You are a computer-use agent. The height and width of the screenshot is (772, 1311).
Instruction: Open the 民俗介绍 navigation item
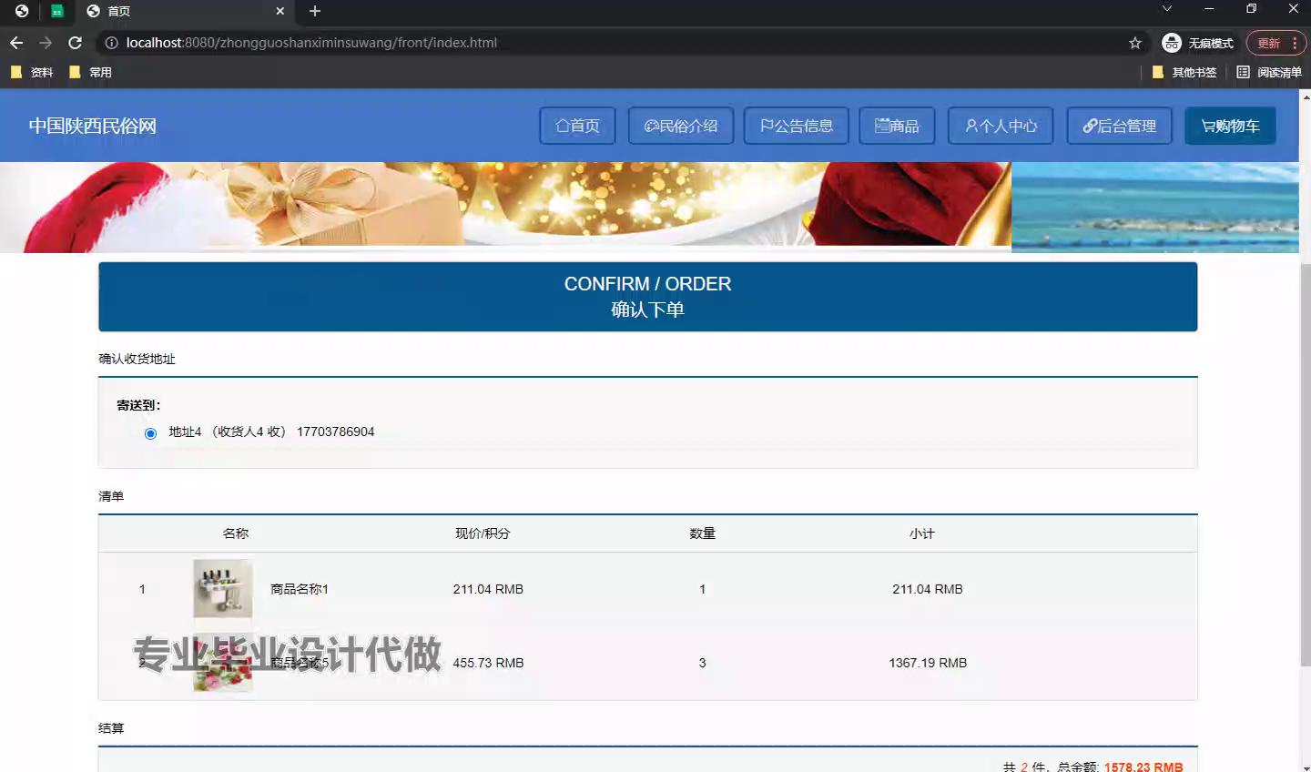(680, 126)
